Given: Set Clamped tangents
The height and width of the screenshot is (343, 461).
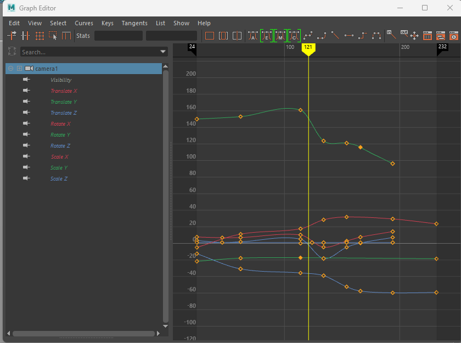Looking at the screenshot, I should click(322, 36).
